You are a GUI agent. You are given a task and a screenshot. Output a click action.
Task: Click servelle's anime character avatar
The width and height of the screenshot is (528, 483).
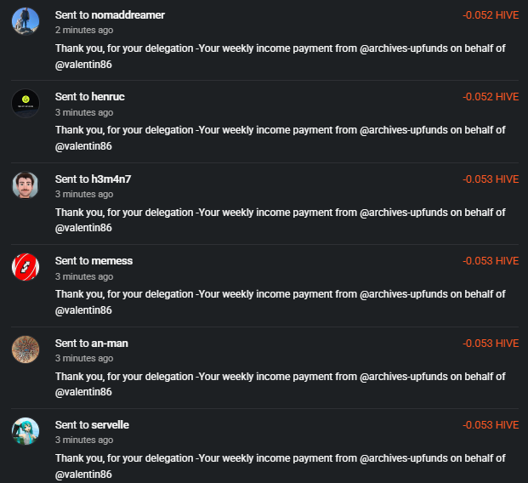(x=26, y=430)
